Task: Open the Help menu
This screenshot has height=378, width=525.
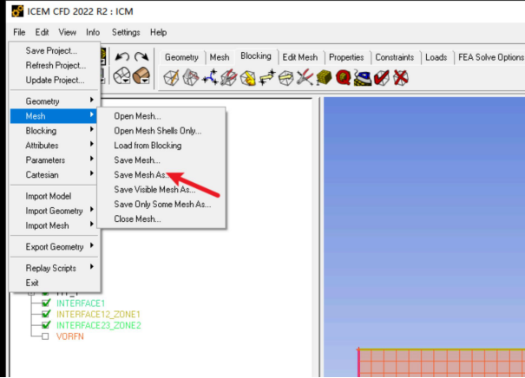Action: point(159,32)
